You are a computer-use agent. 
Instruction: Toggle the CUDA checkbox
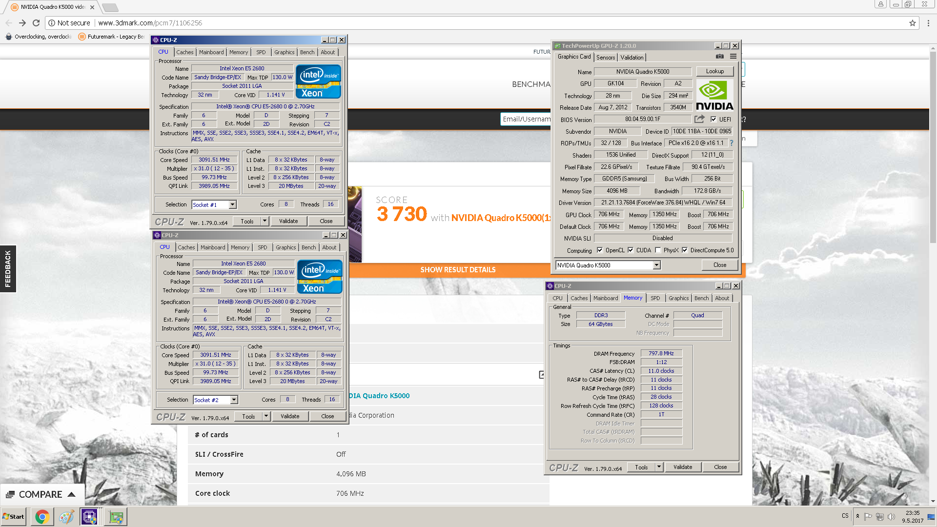pyautogui.click(x=631, y=250)
